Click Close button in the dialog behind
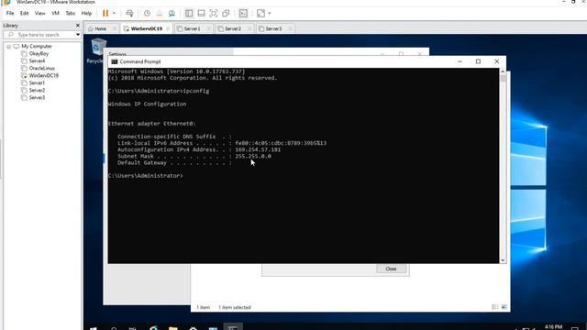587x330 pixels. tap(391, 269)
